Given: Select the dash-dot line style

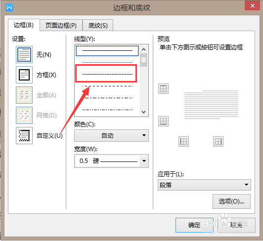Looking at the screenshot, I should (107, 98).
